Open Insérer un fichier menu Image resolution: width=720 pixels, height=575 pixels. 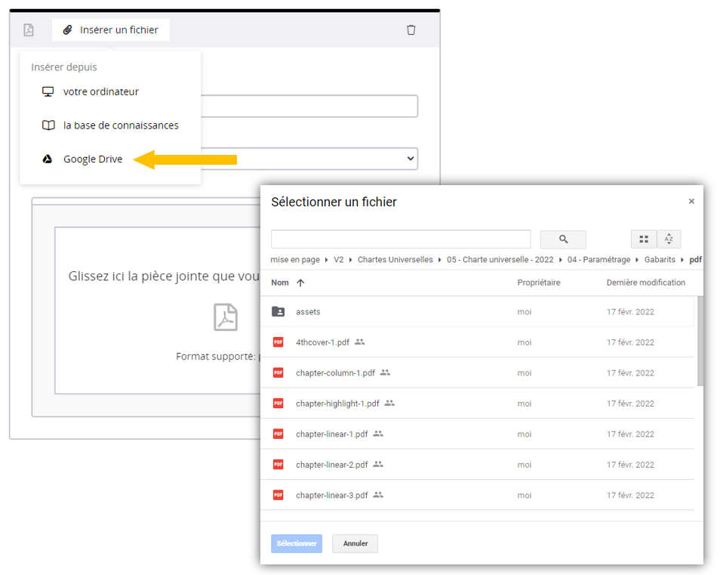tap(111, 30)
